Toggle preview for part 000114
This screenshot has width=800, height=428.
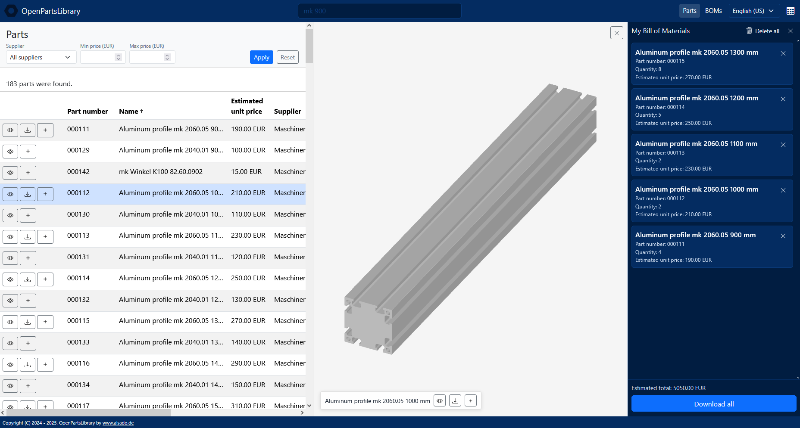(x=10, y=279)
